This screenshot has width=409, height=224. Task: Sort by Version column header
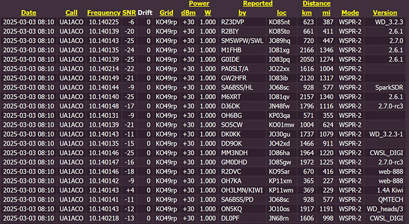click(384, 13)
